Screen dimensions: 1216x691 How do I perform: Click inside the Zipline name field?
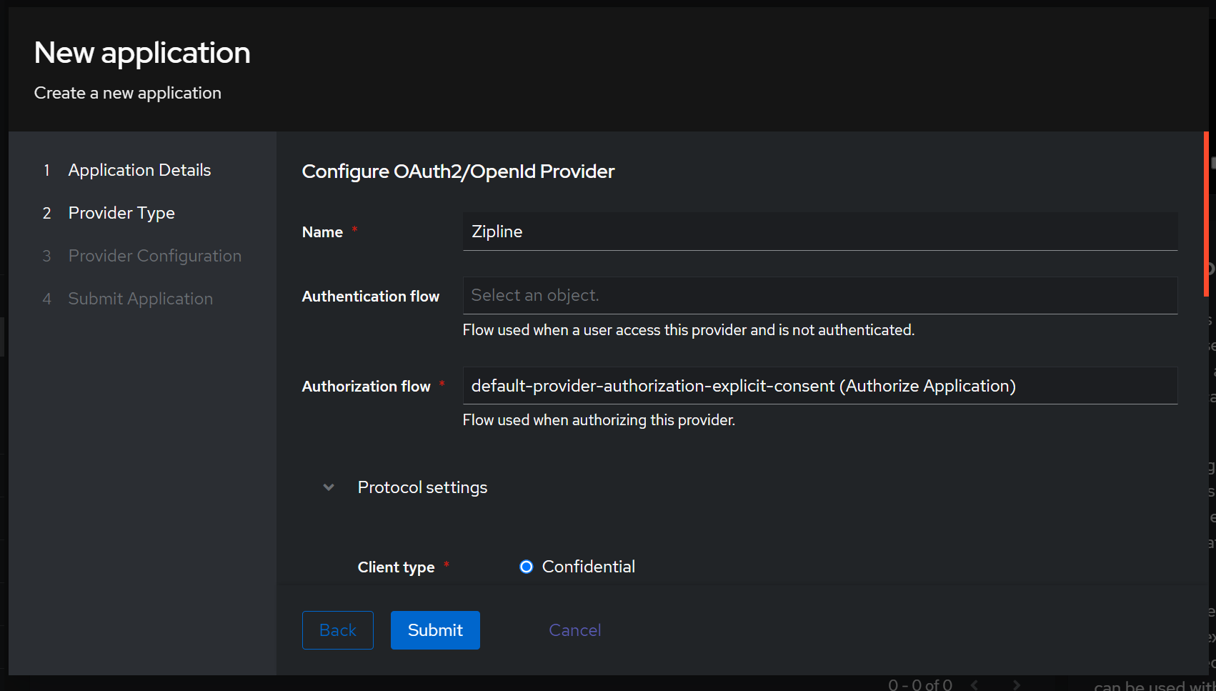(x=819, y=231)
